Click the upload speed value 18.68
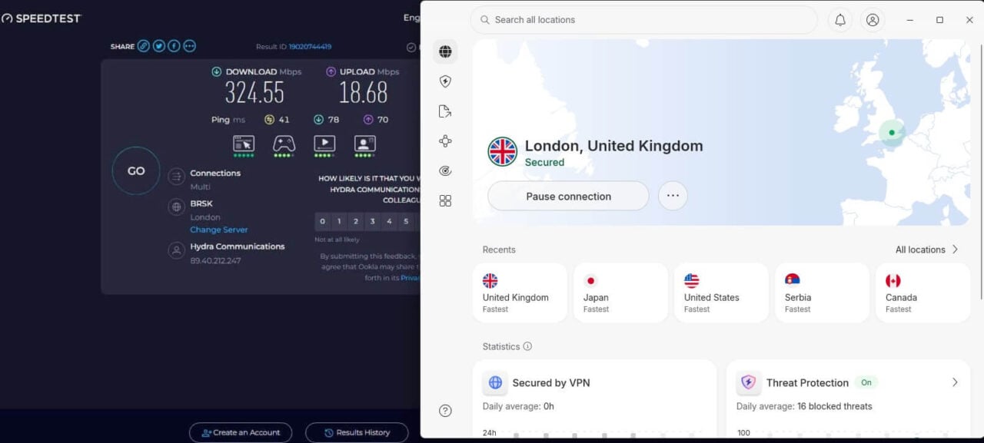 [364, 93]
